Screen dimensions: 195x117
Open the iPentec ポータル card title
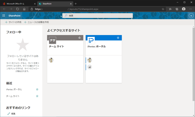(96, 46)
